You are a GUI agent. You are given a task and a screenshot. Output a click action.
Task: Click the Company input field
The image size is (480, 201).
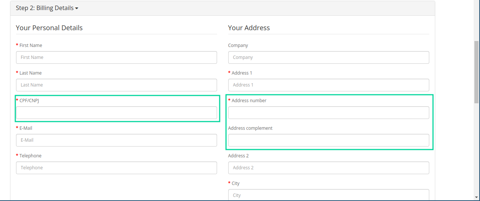pos(328,57)
